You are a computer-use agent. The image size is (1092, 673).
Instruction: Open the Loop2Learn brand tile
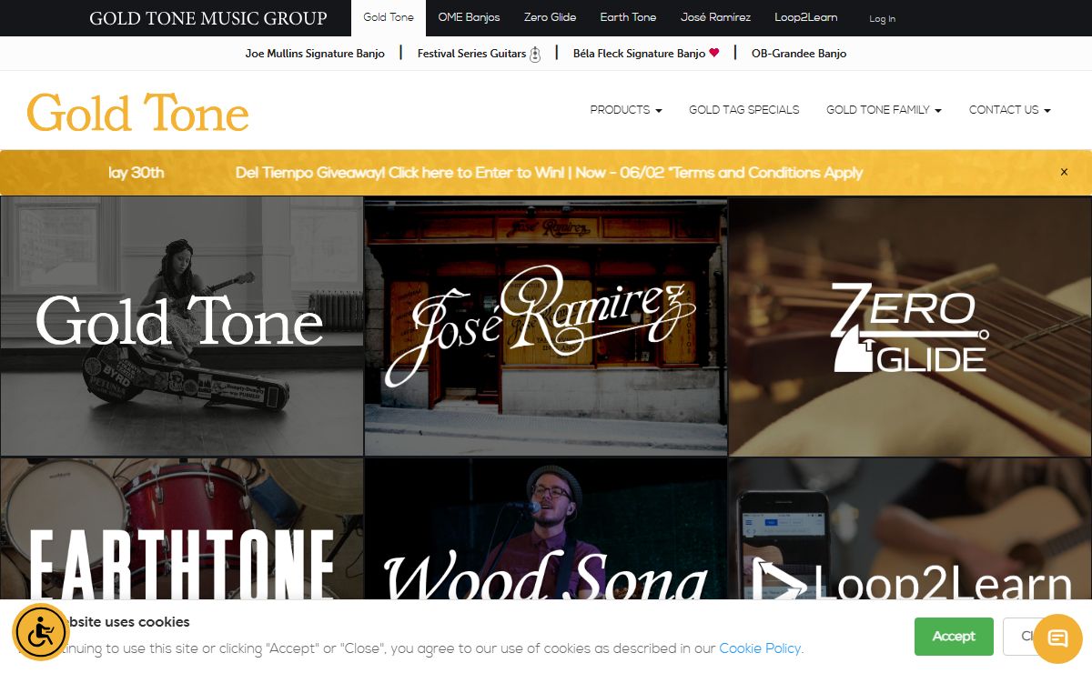[910, 528]
